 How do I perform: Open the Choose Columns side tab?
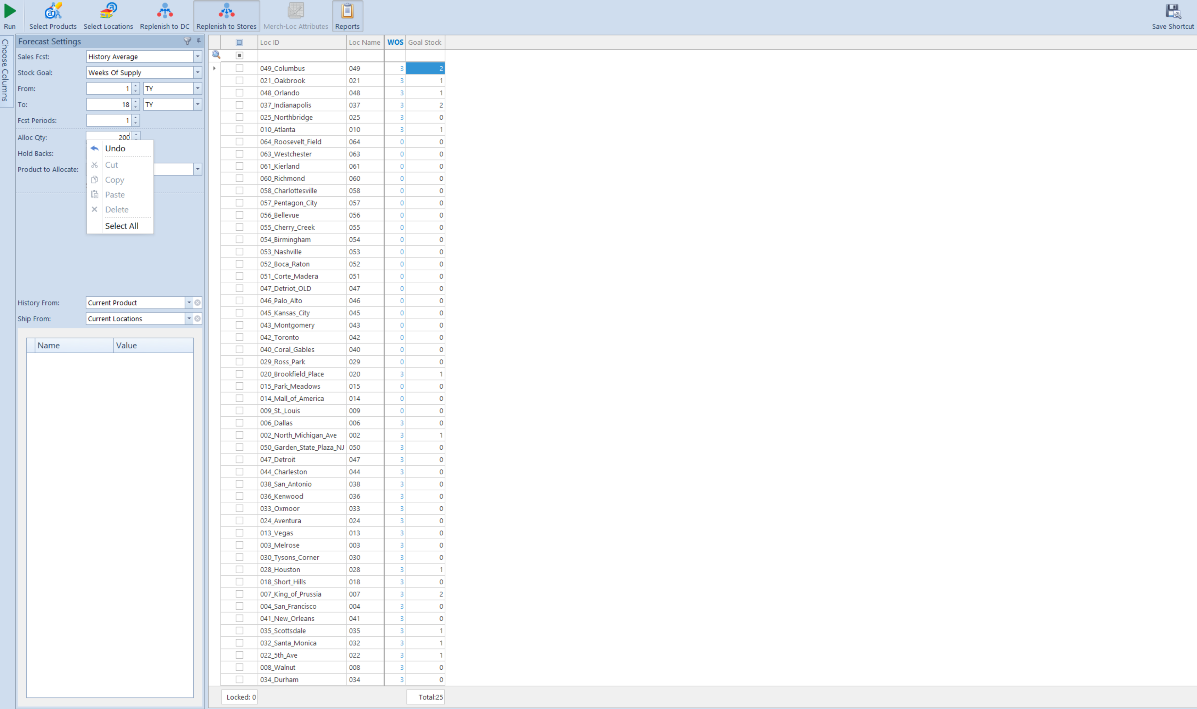click(x=5, y=71)
